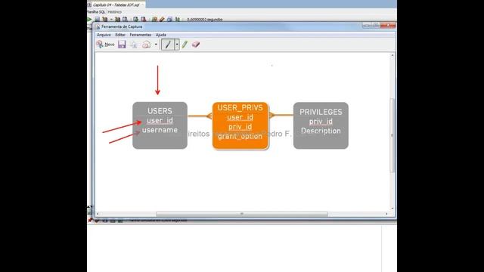Click the scroll down arrow of vertical scrollbar

[x=392, y=209]
